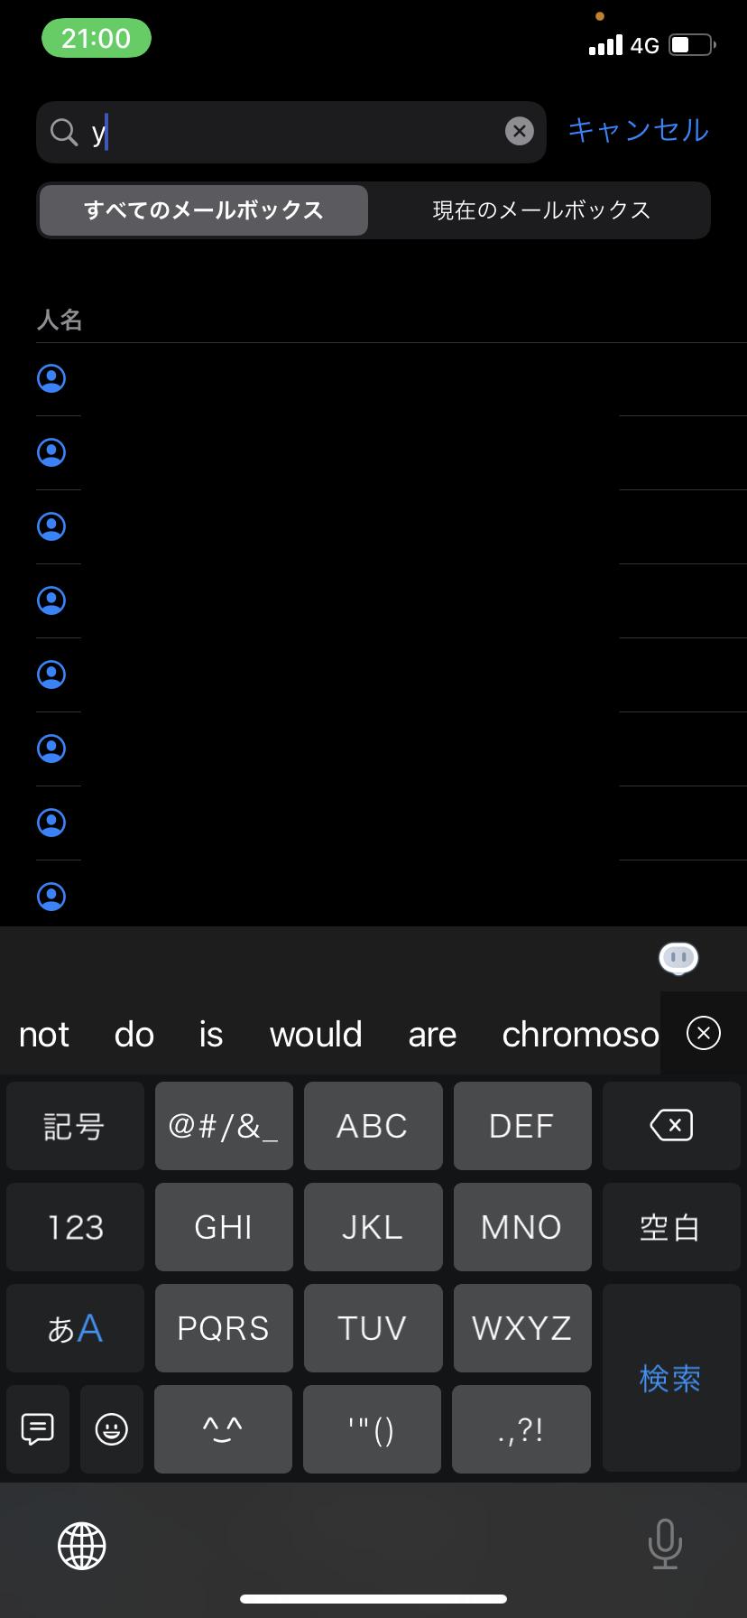Image resolution: width=747 pixels, height=1618 pixels.
Task: Start dictation with microphone icon
Action: click(x=665, y=1544)
